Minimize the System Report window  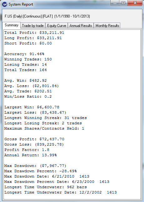coord(115,3)
